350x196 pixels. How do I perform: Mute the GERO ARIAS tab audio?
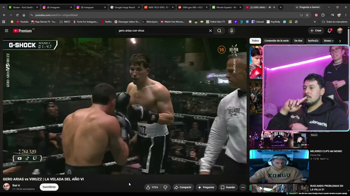[x=270, y=7]
